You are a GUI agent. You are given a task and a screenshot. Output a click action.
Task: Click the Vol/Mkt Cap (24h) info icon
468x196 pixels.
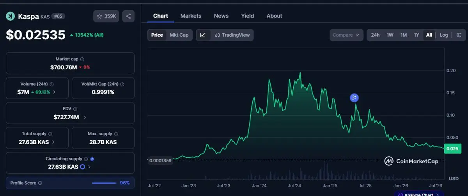coord(121,84)
